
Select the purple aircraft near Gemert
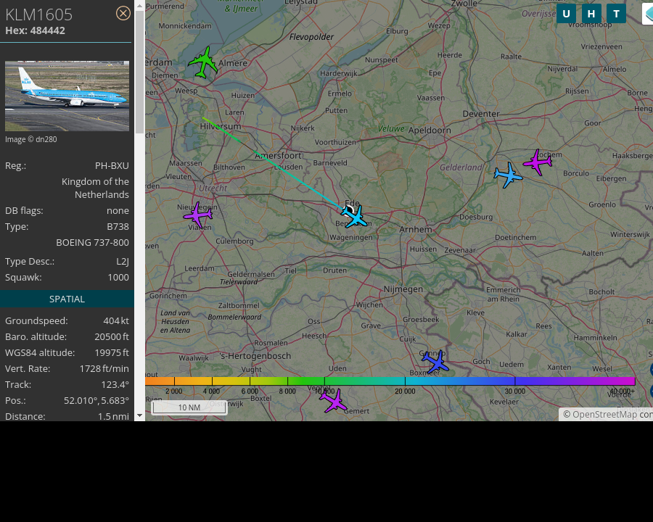coord(333,400)
